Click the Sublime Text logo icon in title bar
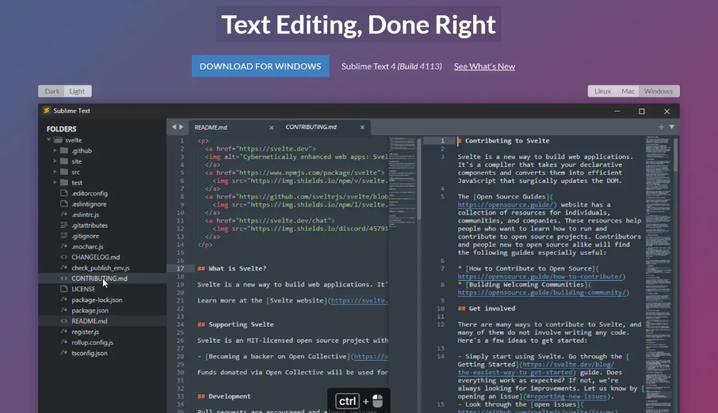 [x=46, y=110]
